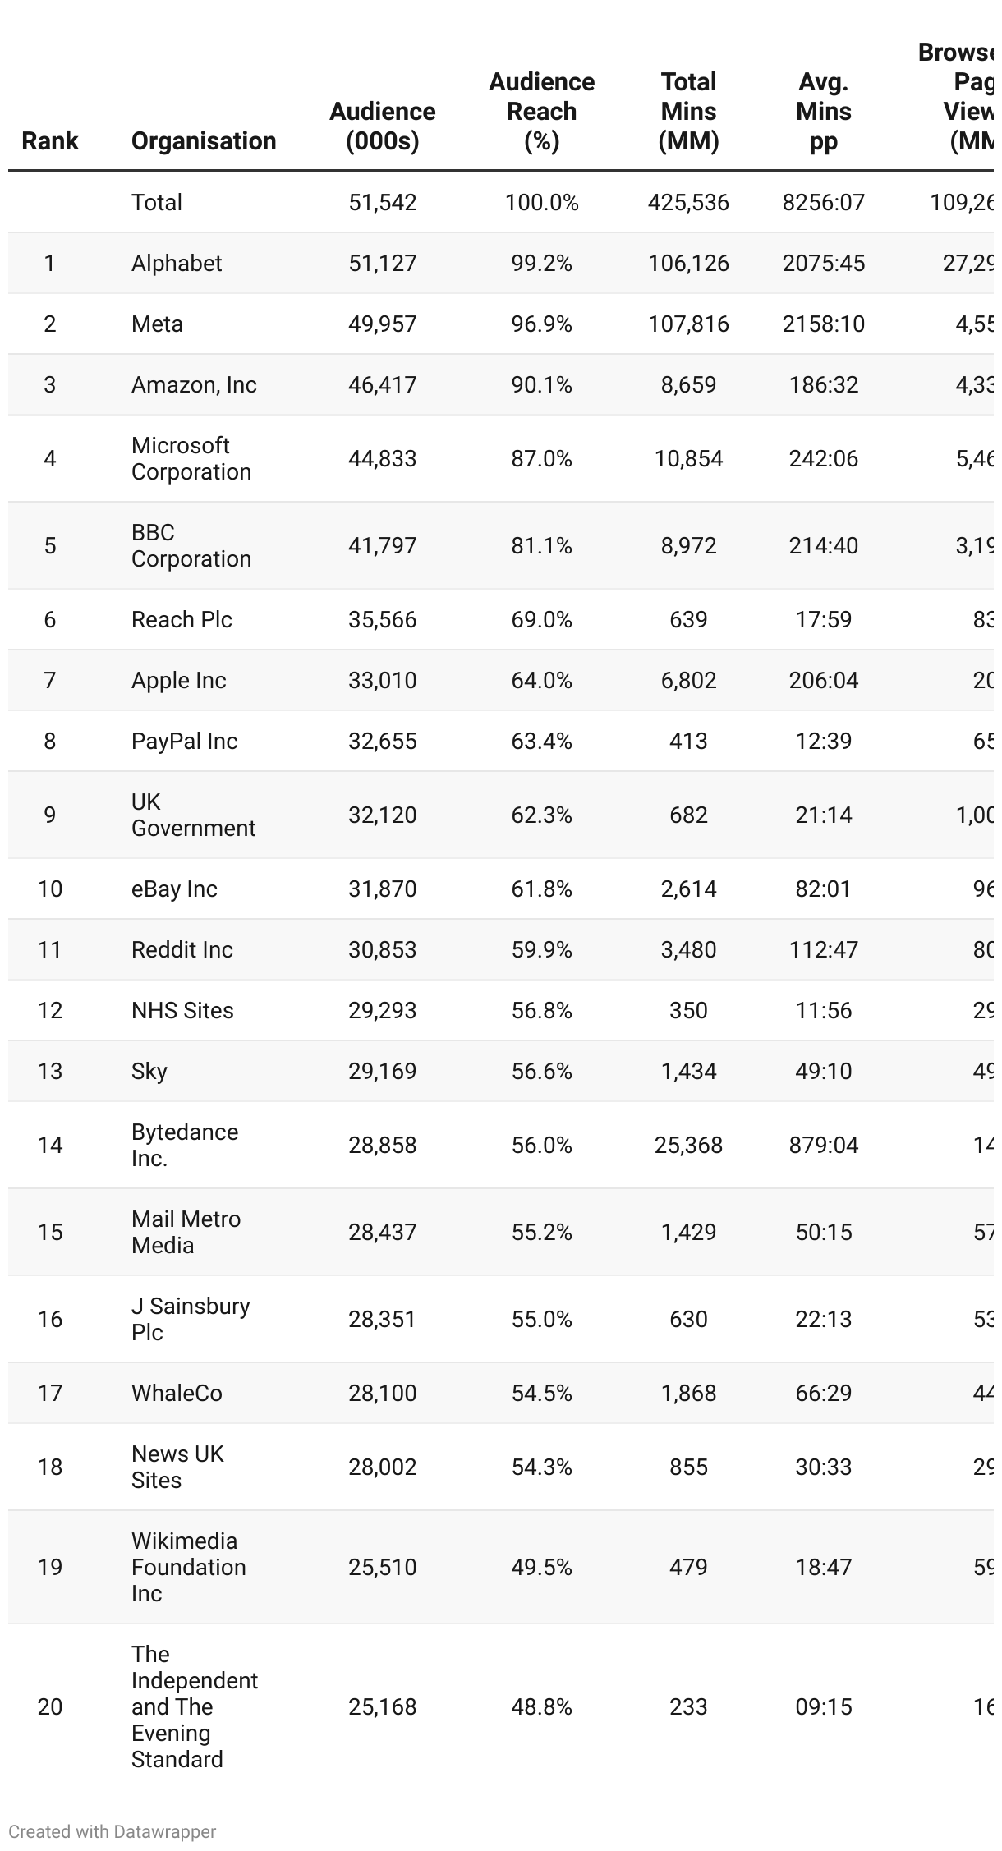Click the Total row audience value 51,542
1002x1851 pixels.
pos(382,202)
